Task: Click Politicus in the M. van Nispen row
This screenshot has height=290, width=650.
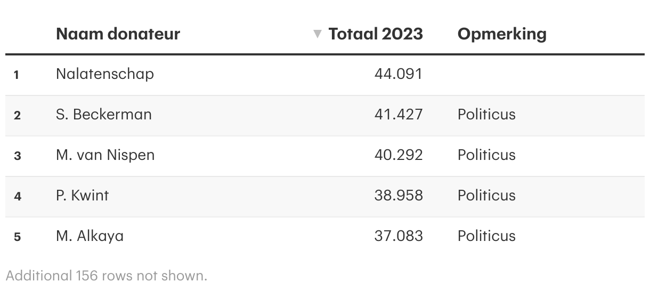Action: (486, 155)
